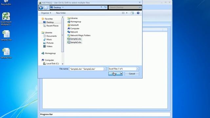Image resolution: width=210 pixels, height=118 pixels.
Task: Select Computer in the navigation pane
Action: coord(48,60)
